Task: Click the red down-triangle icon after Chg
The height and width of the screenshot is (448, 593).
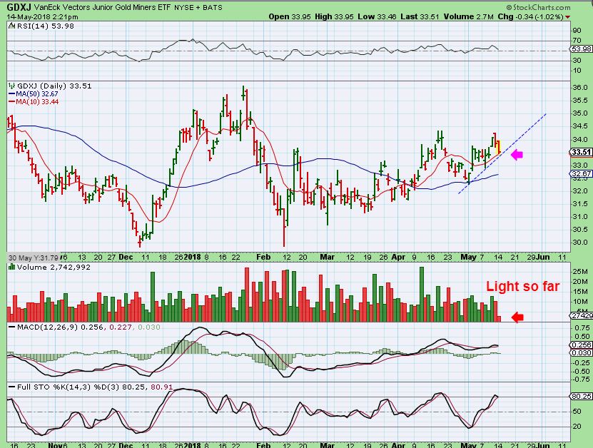Action: point(567,17)
